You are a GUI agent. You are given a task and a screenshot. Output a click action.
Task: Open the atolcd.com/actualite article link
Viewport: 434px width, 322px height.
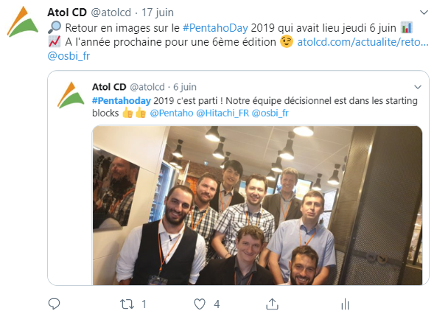pos(363,42)
